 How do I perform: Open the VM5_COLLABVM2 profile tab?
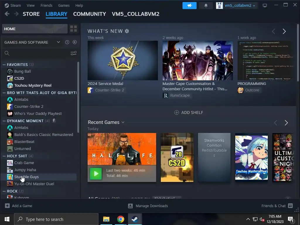point(136,14)
